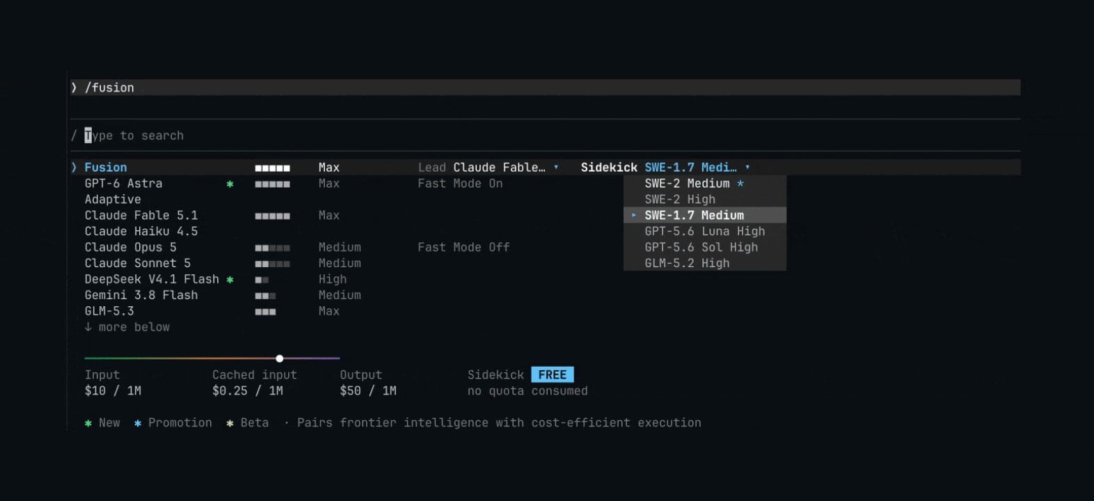This screenshot has width=1094, height=501.
Task: Click the Max effort label for GPT-6 Astra
Action: 329,184
